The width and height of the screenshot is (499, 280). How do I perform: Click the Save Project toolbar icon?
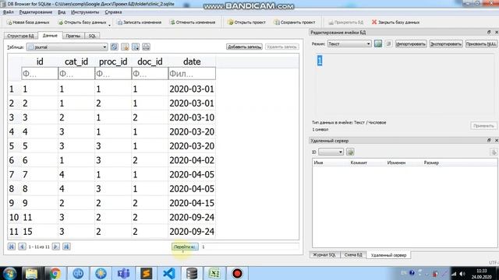[277, 23]
